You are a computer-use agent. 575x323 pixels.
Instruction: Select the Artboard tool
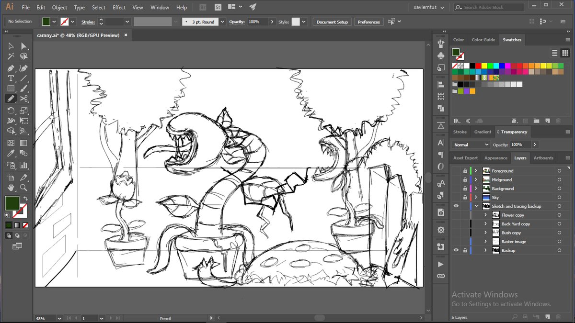11,177
